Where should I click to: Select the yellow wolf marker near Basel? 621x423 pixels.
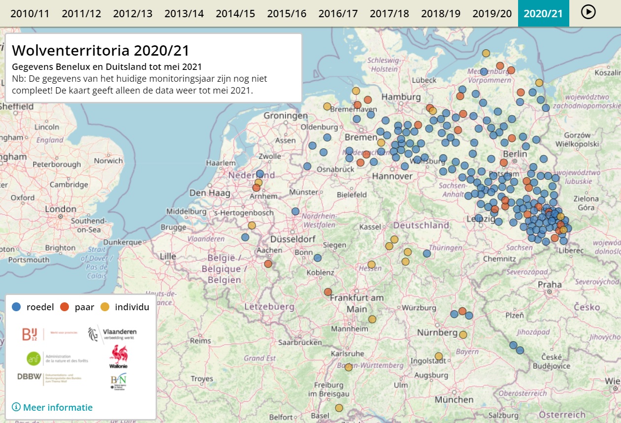[x=339, y=408]
